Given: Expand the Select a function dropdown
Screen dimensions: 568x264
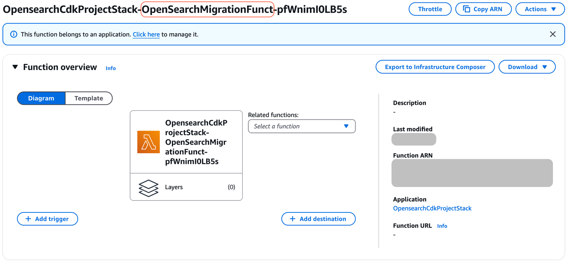Looking at the screenshot, I should [302, 126].
